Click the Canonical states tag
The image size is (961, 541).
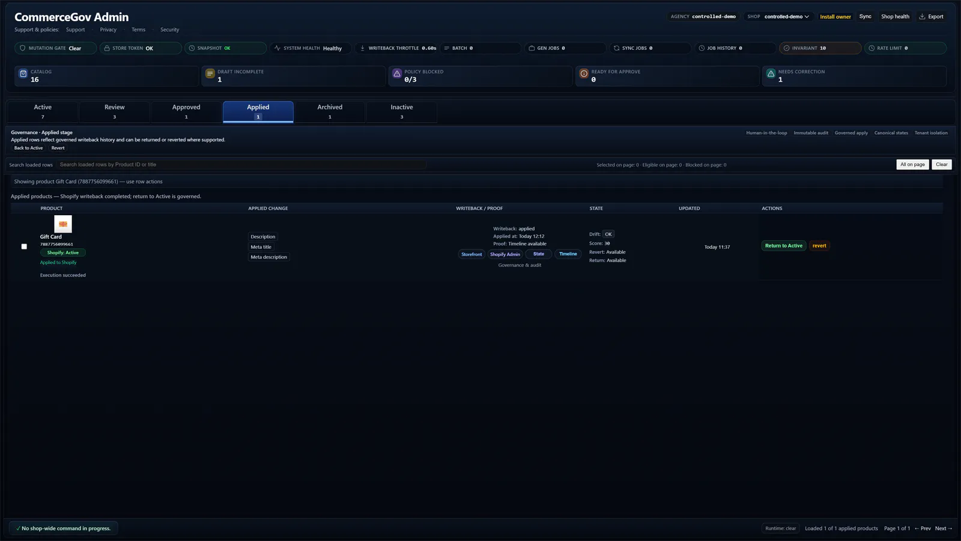click(x=891, y=133)
